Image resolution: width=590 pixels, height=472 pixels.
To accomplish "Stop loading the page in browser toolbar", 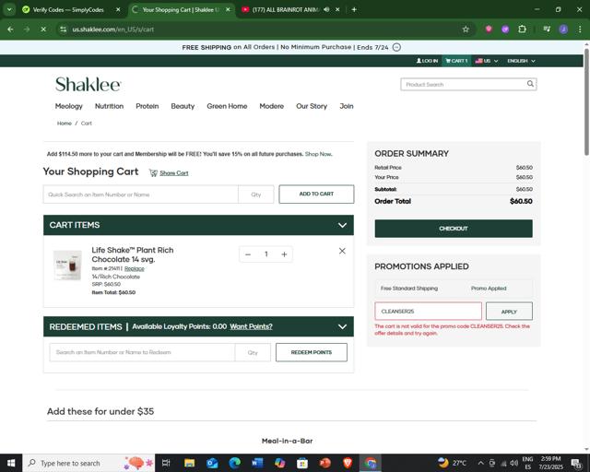I will pyautogui.click(x=43, y=29).
